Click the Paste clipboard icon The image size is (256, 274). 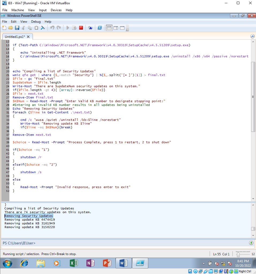tap(36, 28)
